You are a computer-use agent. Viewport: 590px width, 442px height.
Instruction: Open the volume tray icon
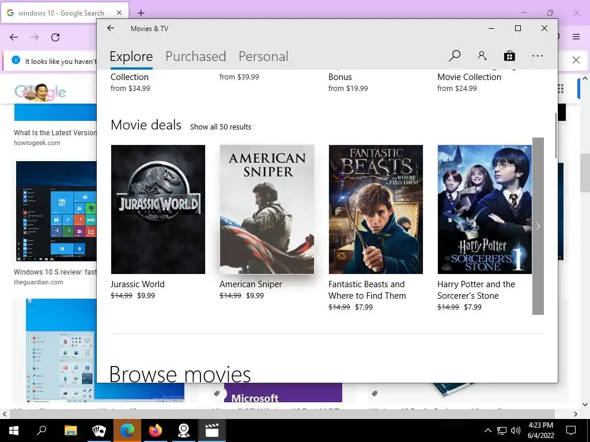[516, 430]
